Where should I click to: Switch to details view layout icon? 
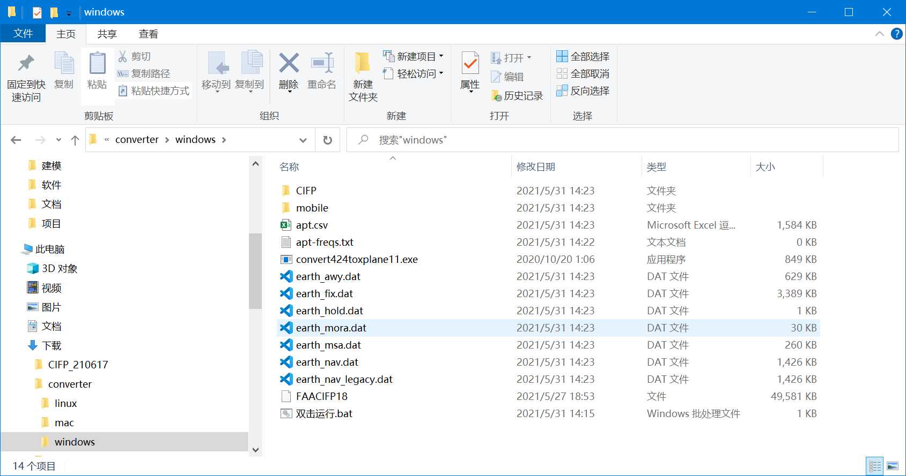(x=875, y=466)
